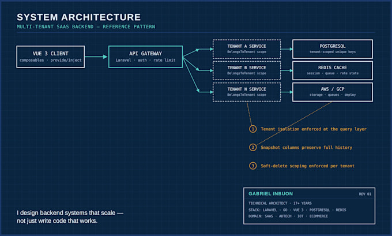Click the circled number 3 annotation marker
This screenshot has height=236, width=392.
(252, 166)
